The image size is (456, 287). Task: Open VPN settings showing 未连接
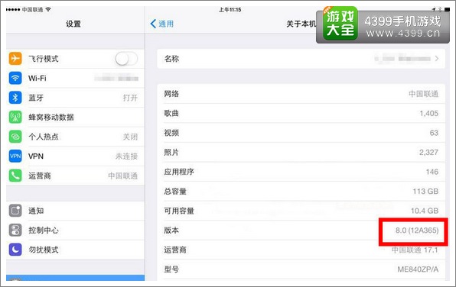(75, 156)
